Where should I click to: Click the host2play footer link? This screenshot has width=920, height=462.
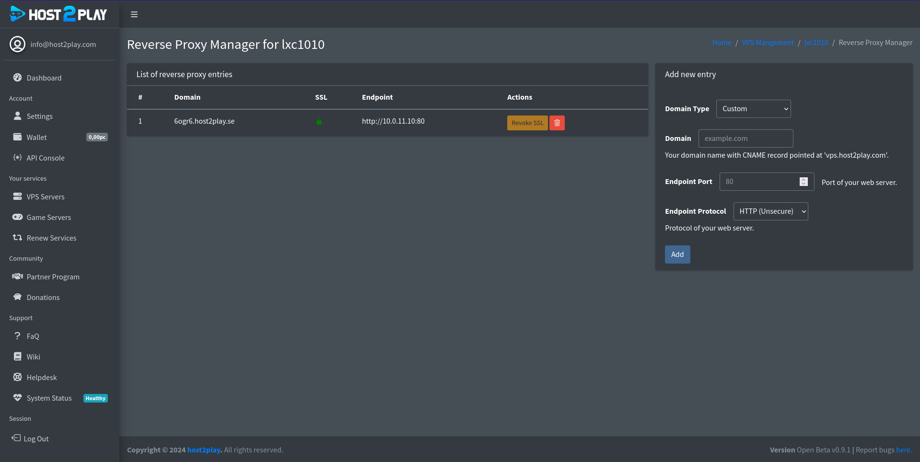tap(205, 450)
